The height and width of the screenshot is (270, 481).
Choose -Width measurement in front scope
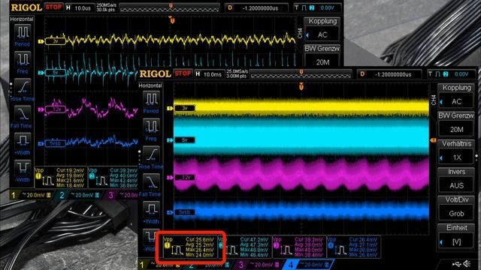coord(150,241)
